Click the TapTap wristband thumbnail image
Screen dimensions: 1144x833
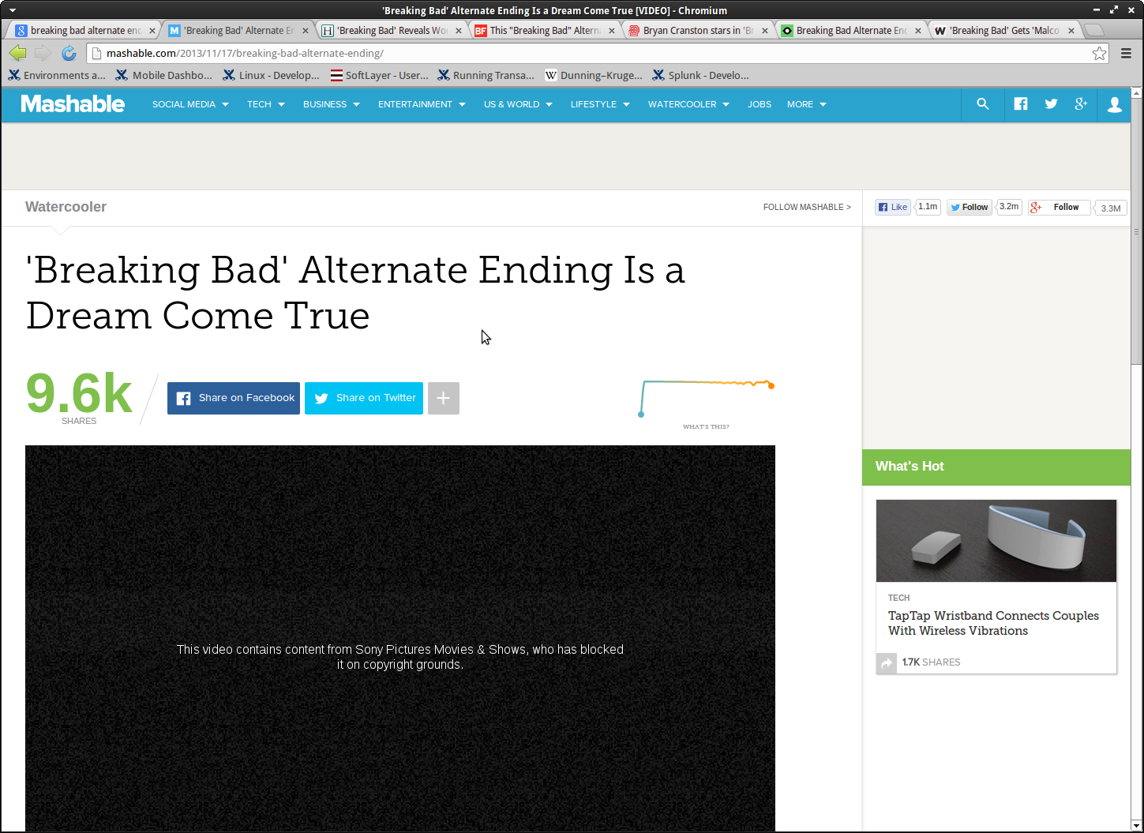click(x=996, y=541)
